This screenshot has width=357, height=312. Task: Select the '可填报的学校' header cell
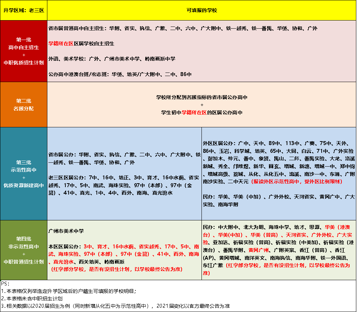201,10
